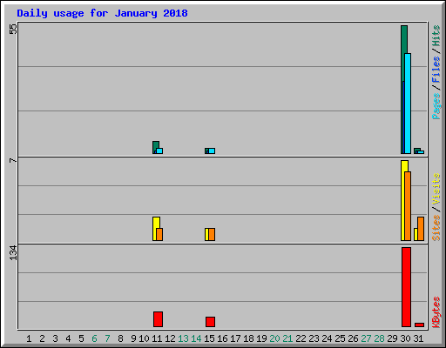Click day label 15 on x-axis

[x=209, y=338]
